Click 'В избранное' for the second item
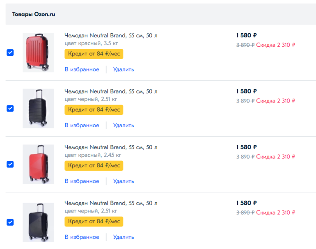This screenshot has width=316, height=249. [x=82, y=125]
